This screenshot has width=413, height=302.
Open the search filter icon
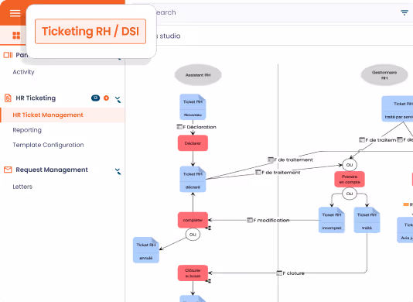click(x=404, y=12)
